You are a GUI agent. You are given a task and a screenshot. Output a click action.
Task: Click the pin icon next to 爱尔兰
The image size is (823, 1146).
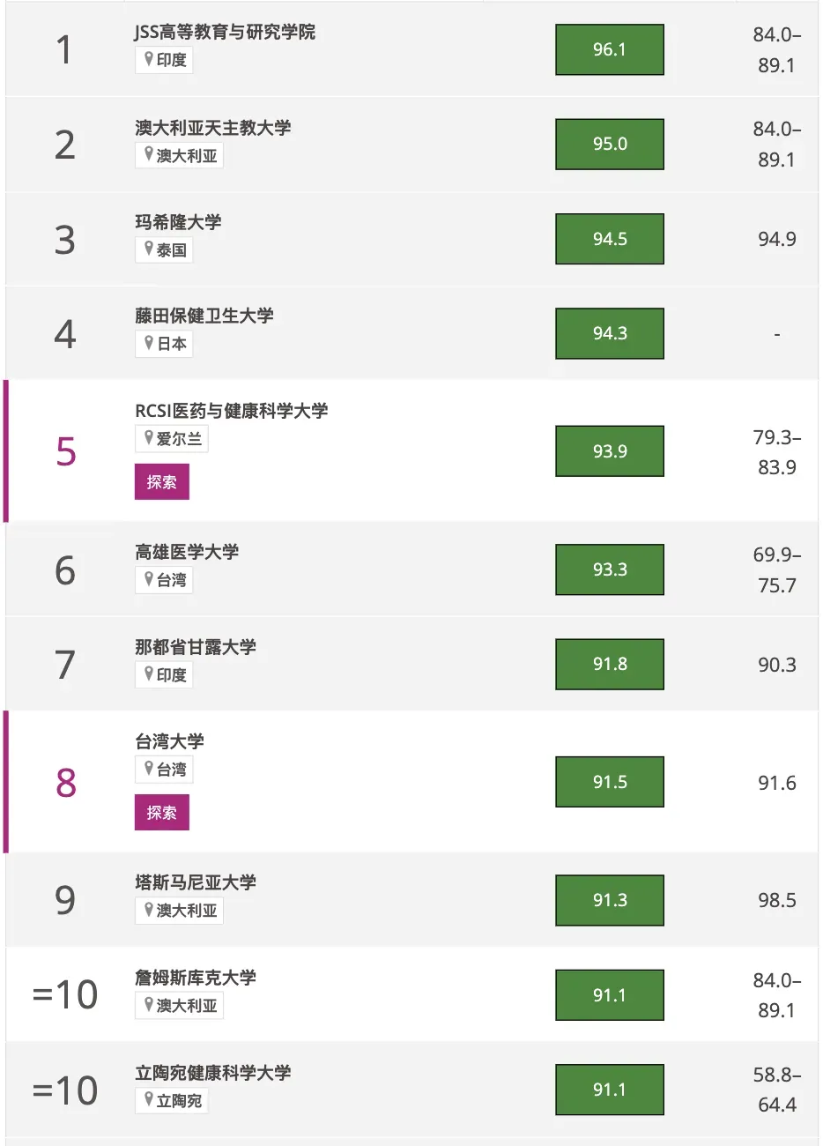149,438
